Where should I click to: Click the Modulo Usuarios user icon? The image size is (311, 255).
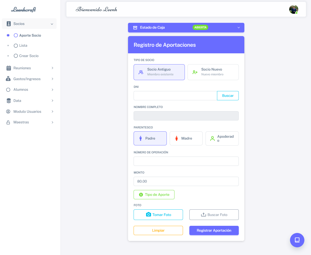click(8, 111)
